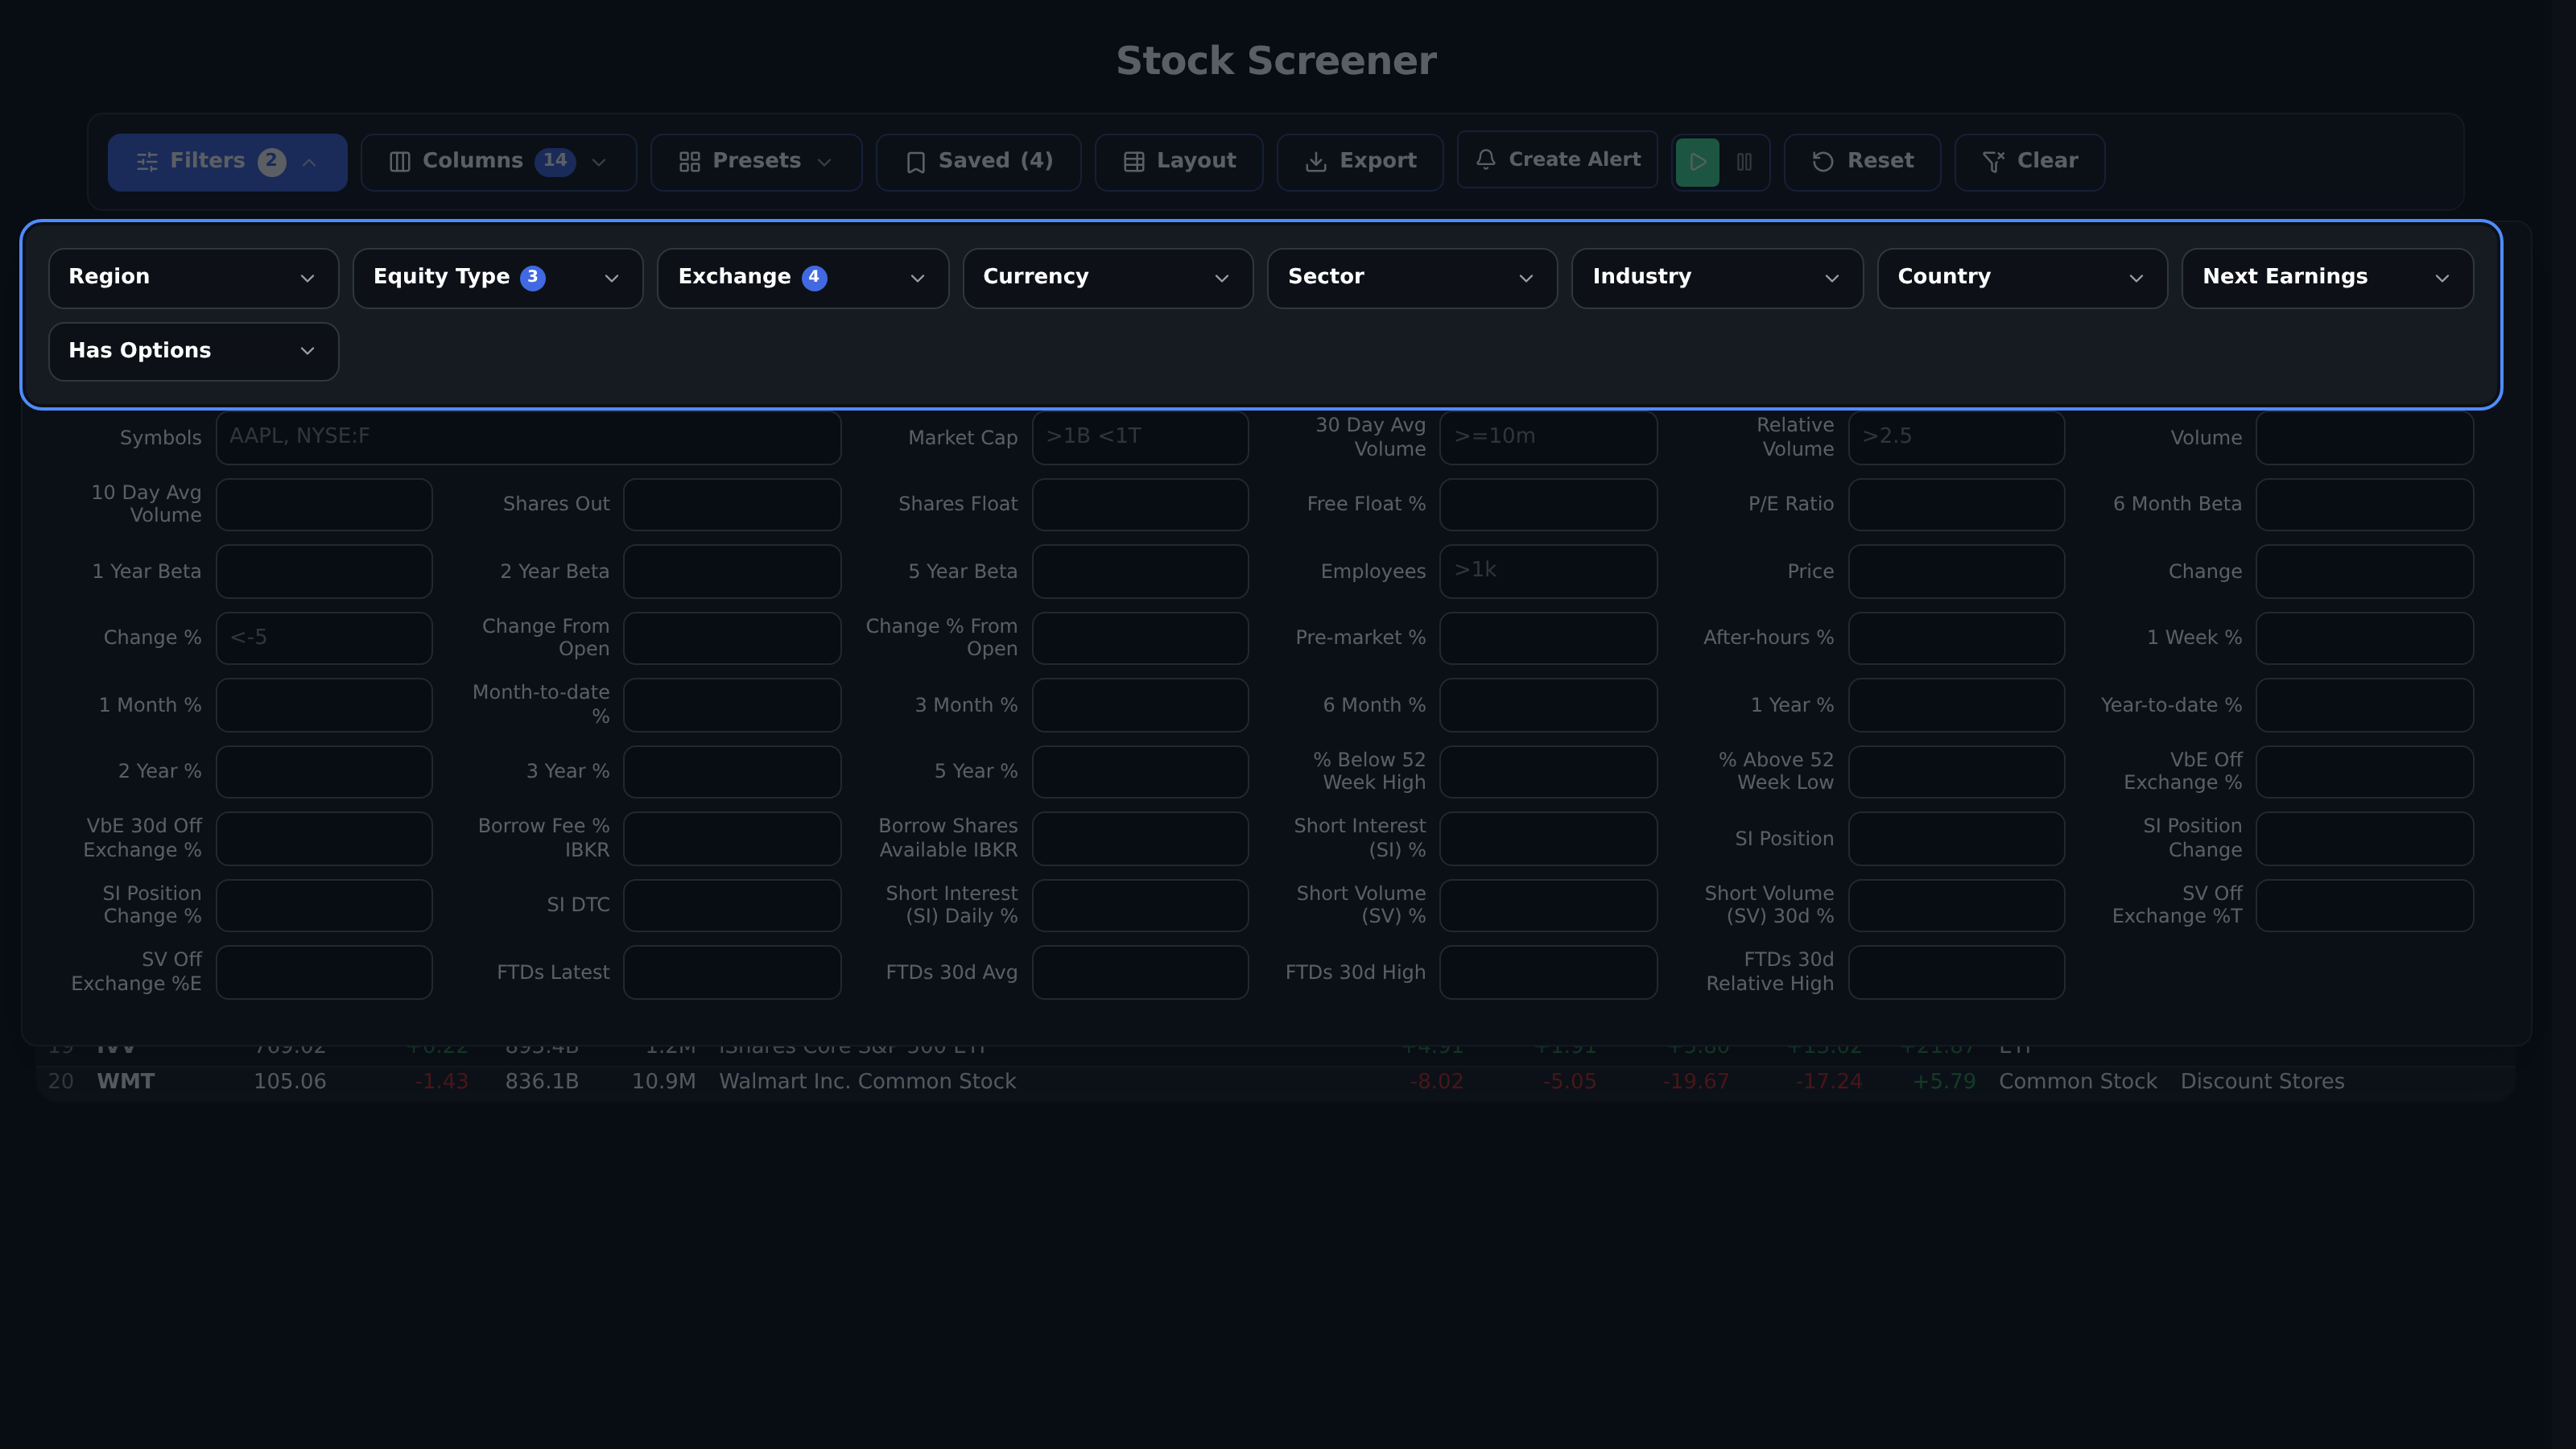The height and width of the screenshot is (1449, 2576).
Task: Open the Columns dropdown
Action: pos(498,162)
